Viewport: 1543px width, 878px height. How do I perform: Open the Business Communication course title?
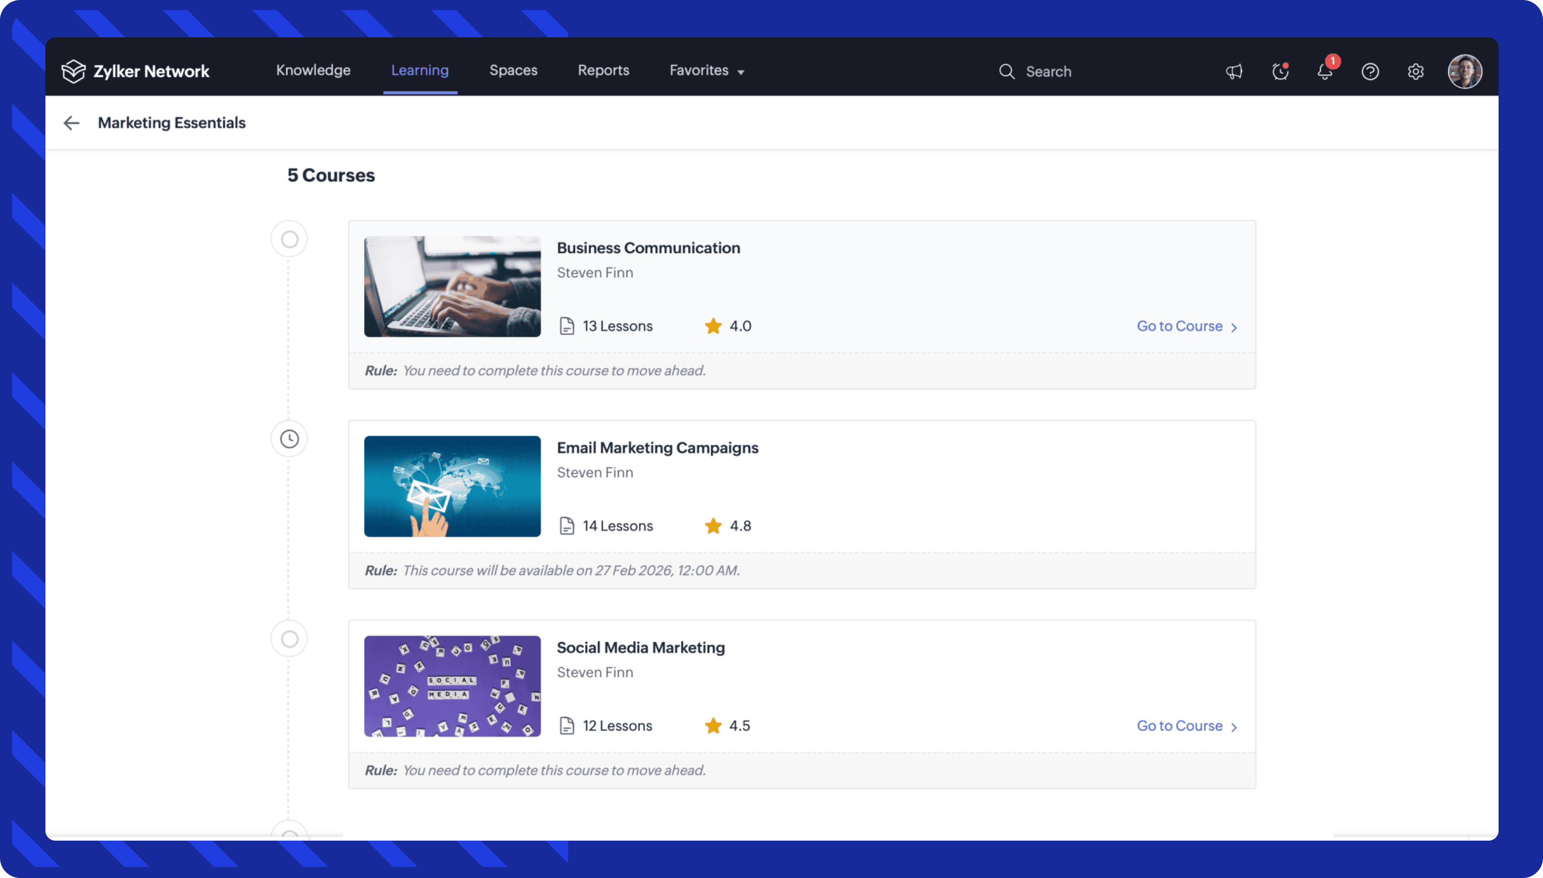coord(648,248)
